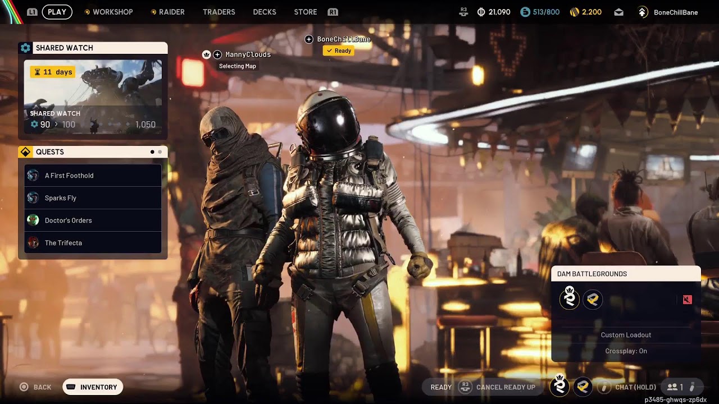
Task: Open The Trifecta quest
Action: click(93, 243)
